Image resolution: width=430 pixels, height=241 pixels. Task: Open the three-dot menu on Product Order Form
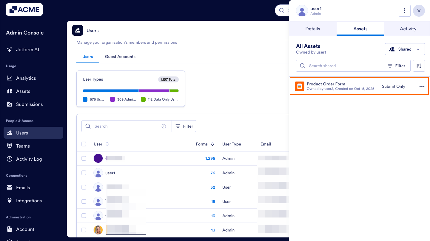422,86
